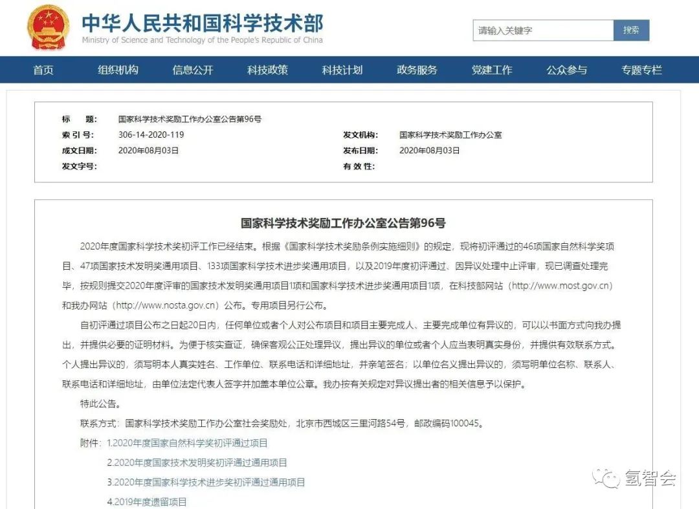This screenshot has width=699, height=509.
Task: Open attachment 4: 2019年度遗留项目
Action: point(147,501)
